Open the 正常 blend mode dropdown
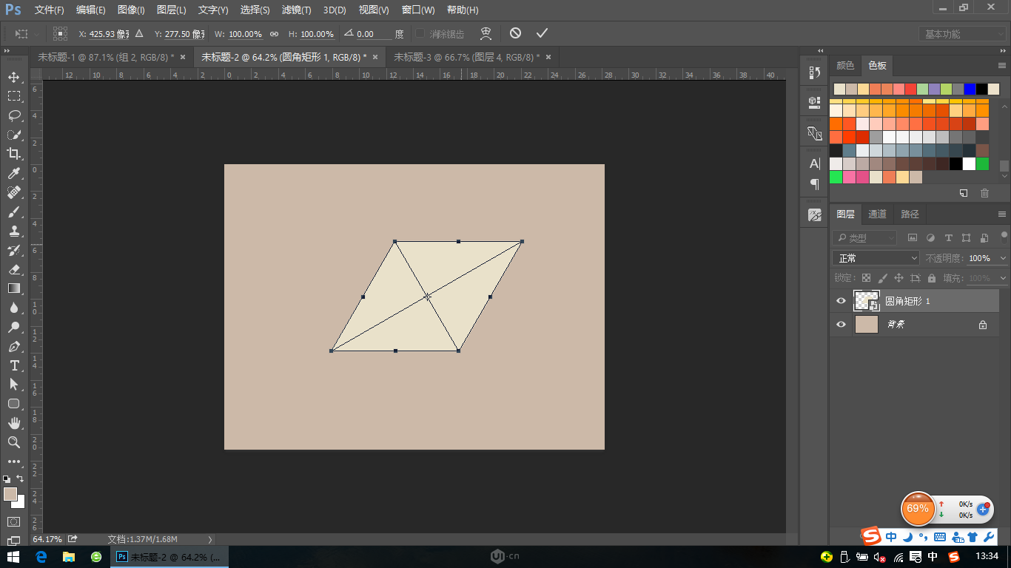The width and height of the screenshot is (1011, 568). pos(876,257)
